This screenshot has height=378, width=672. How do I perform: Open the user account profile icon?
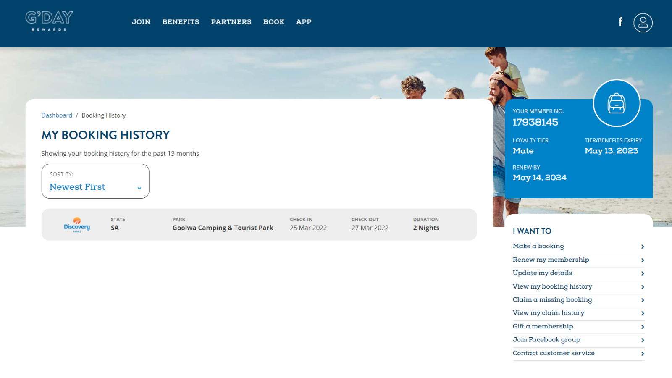643,23
